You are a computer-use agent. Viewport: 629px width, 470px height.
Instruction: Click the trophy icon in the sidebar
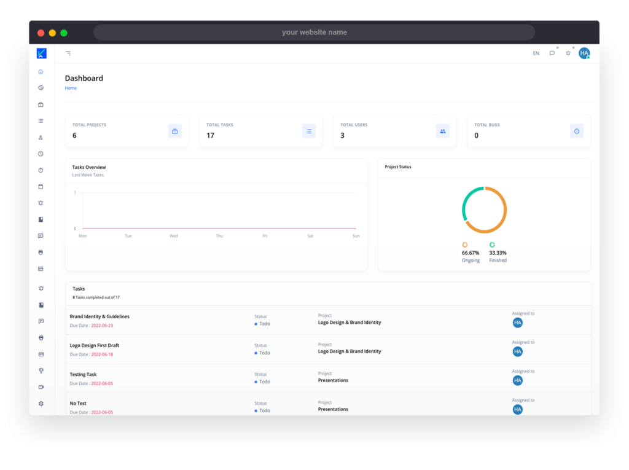41,370
